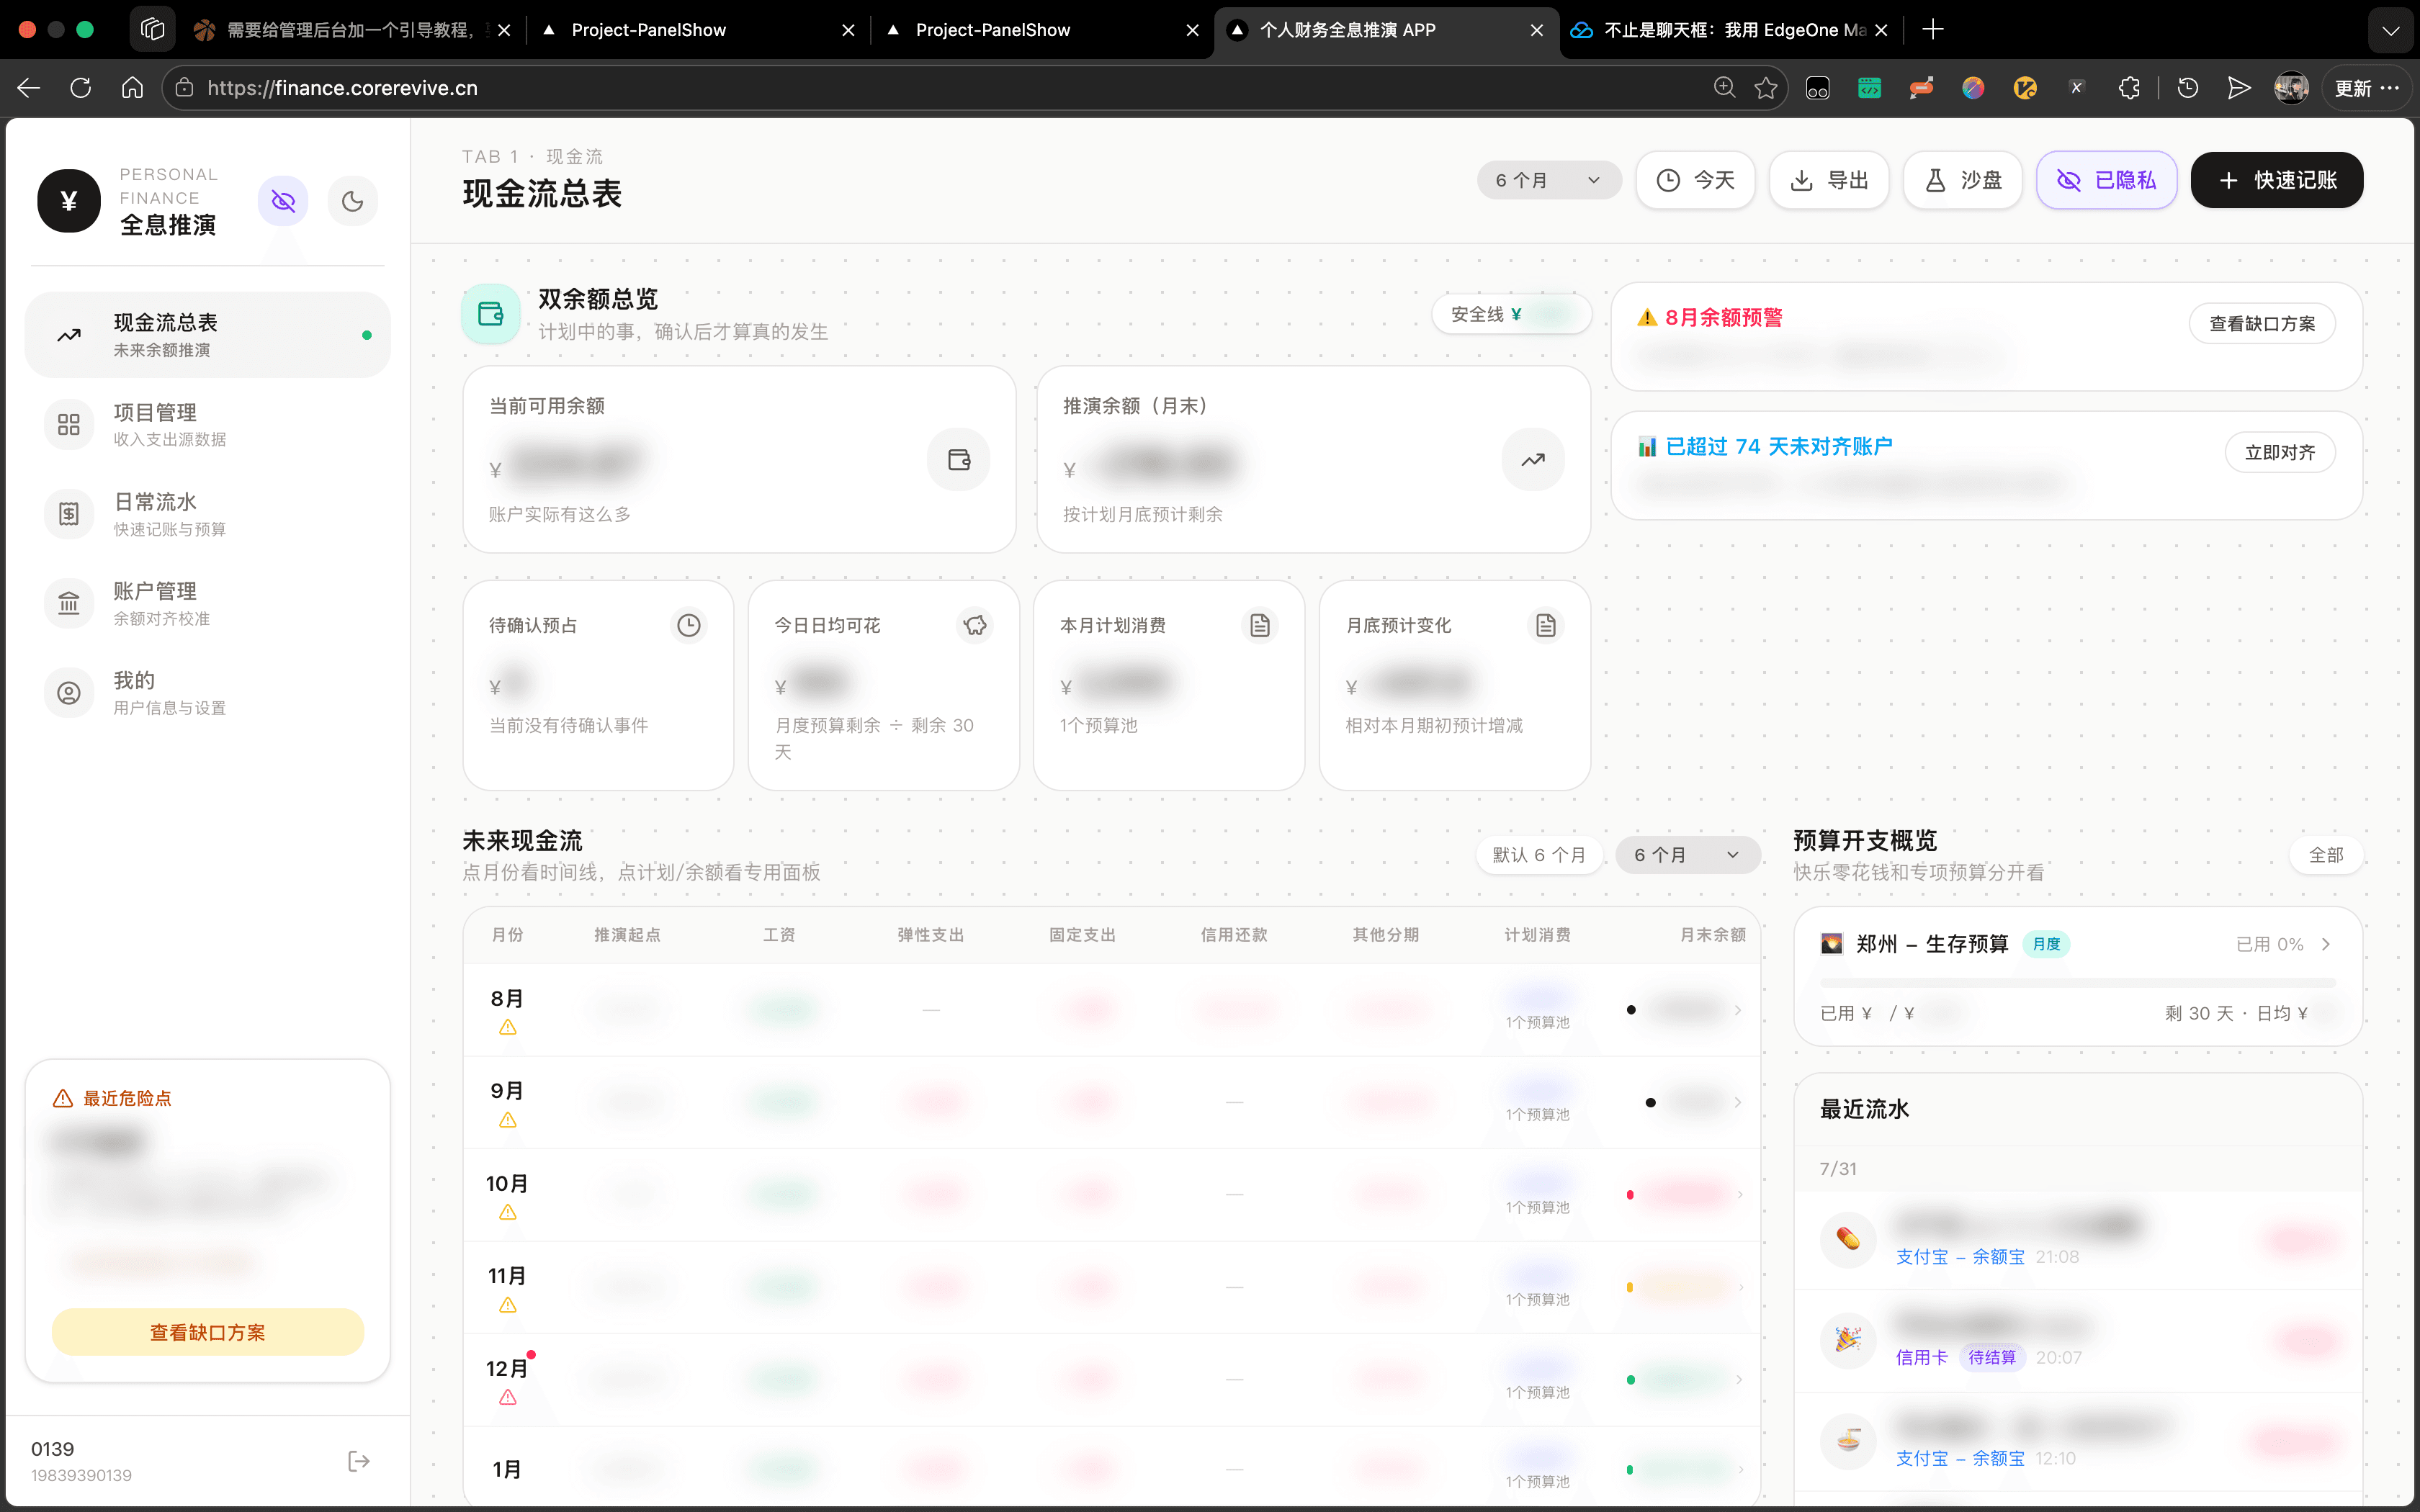
Task: Click clock icon in 待确认预占 card
Action: click(688, 625)
